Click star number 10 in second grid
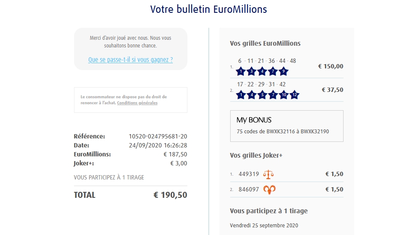Image resolution: width=418 pixels, height=235 pixels. click(x=283, y=95)
